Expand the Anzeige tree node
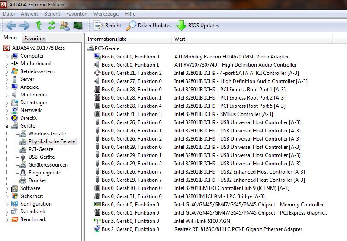 pos(7,87)
